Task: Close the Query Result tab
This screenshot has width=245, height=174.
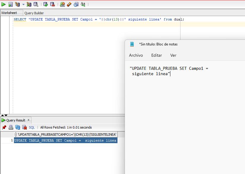Action: click(x=29, y=120)
